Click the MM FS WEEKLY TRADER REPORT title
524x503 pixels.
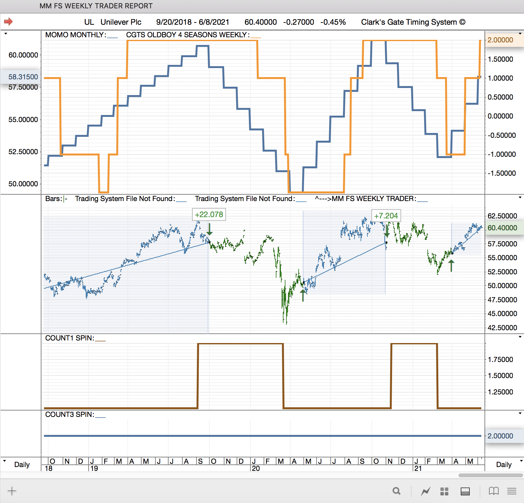(96, 6)
